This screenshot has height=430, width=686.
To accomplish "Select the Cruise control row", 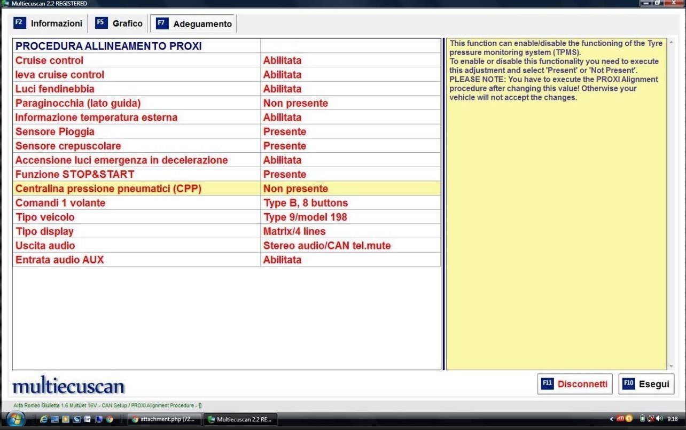I will pos(49,60).
